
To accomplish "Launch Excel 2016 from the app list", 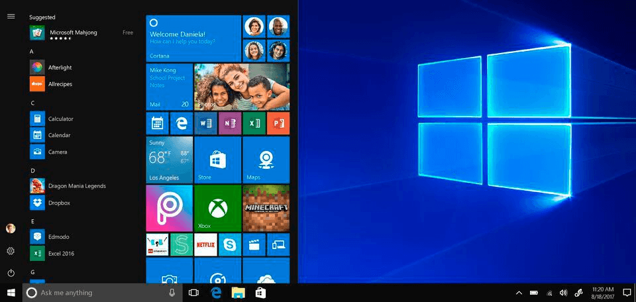I will pos(61,254).
